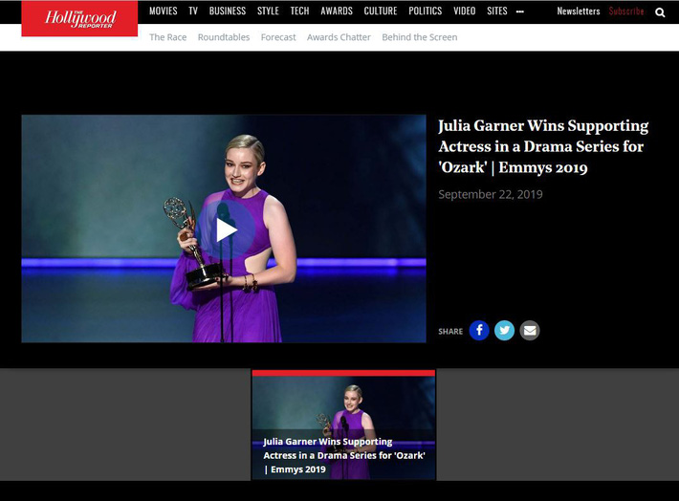Expand the more menu ellipsis
This screenshot has width=679, height=501.
(x=520, y=11)
